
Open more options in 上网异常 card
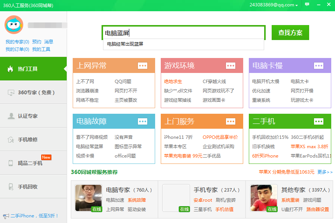142,66
